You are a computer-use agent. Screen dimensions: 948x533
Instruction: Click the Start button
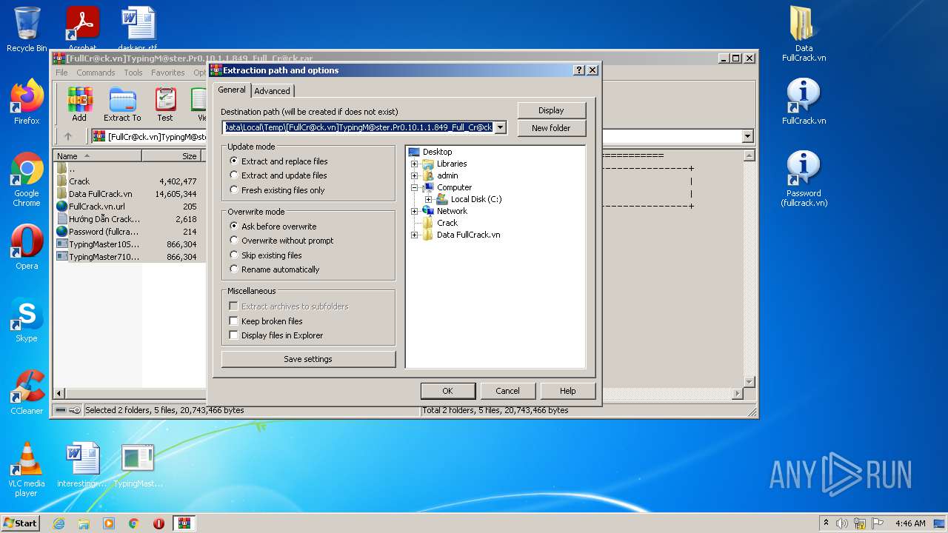tap(20, 523)
